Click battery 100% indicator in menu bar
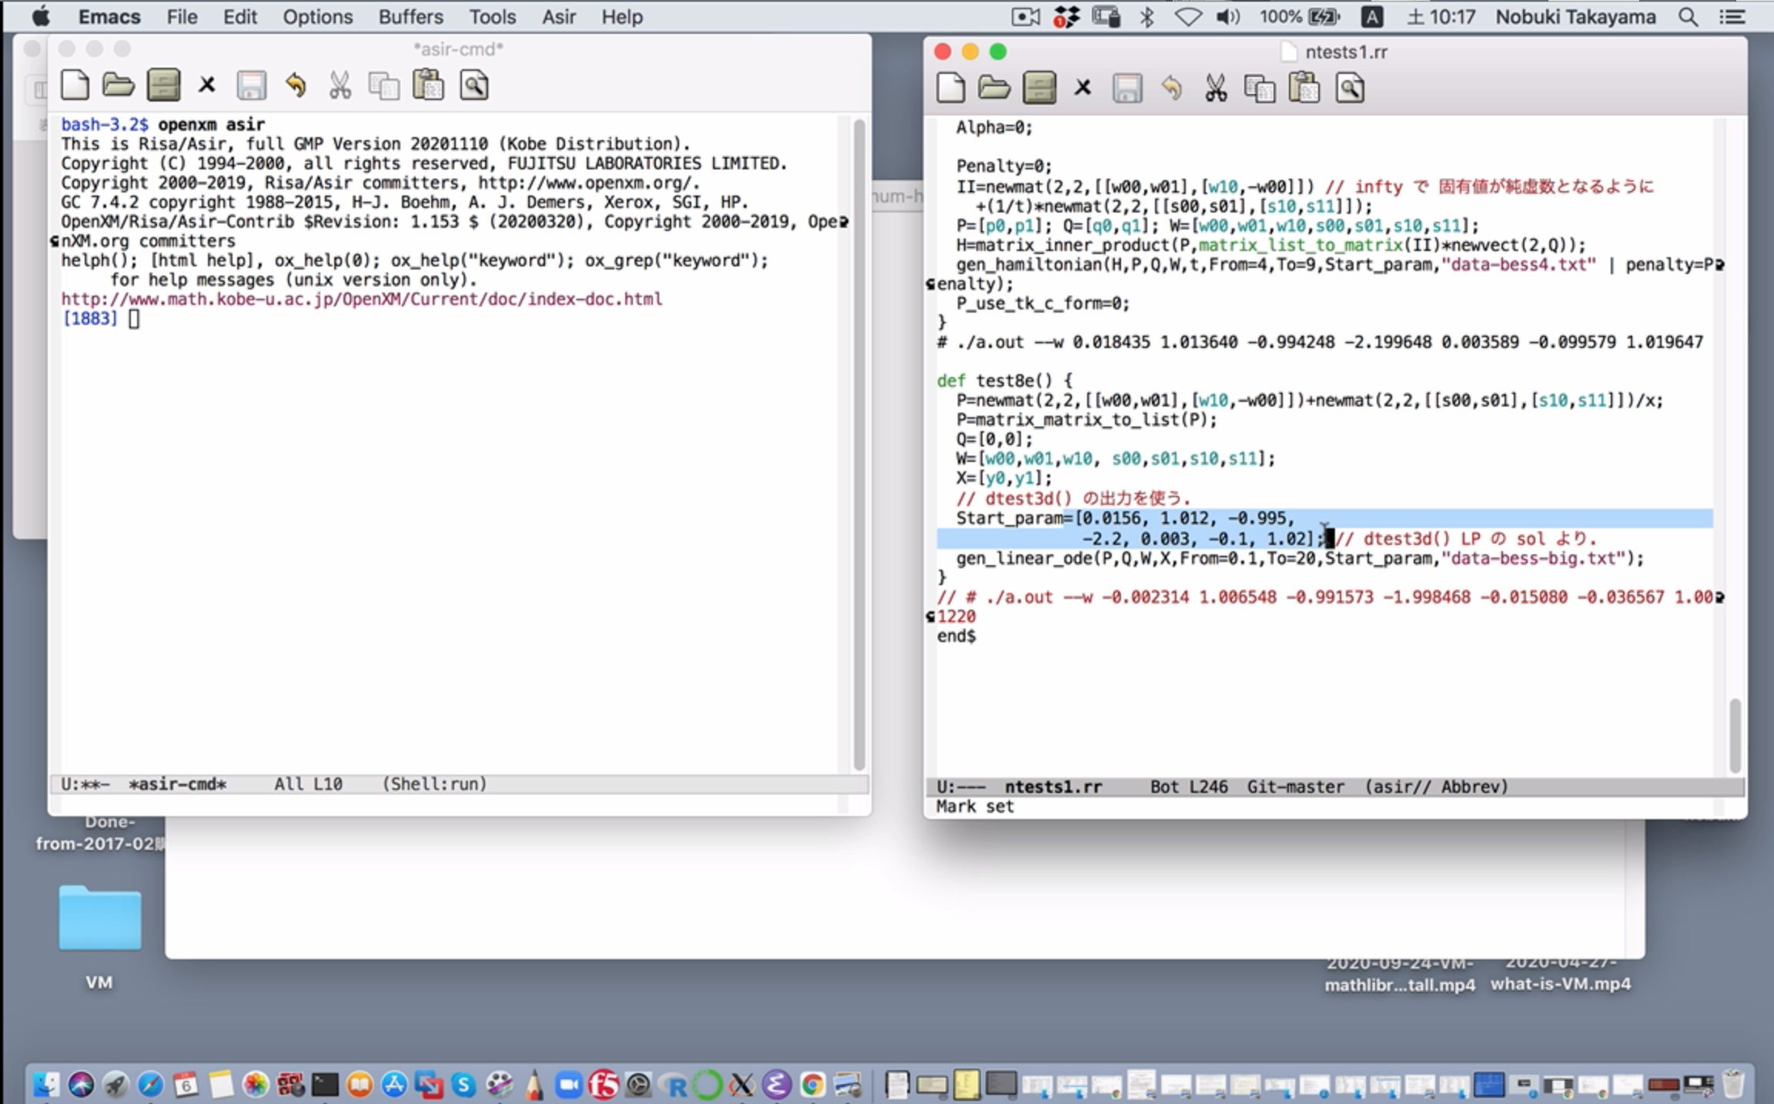This screenshot has height=1104, width=1774. (1300, 16)
